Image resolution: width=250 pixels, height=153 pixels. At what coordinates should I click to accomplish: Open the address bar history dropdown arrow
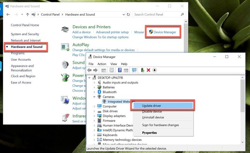click(124, 14)
